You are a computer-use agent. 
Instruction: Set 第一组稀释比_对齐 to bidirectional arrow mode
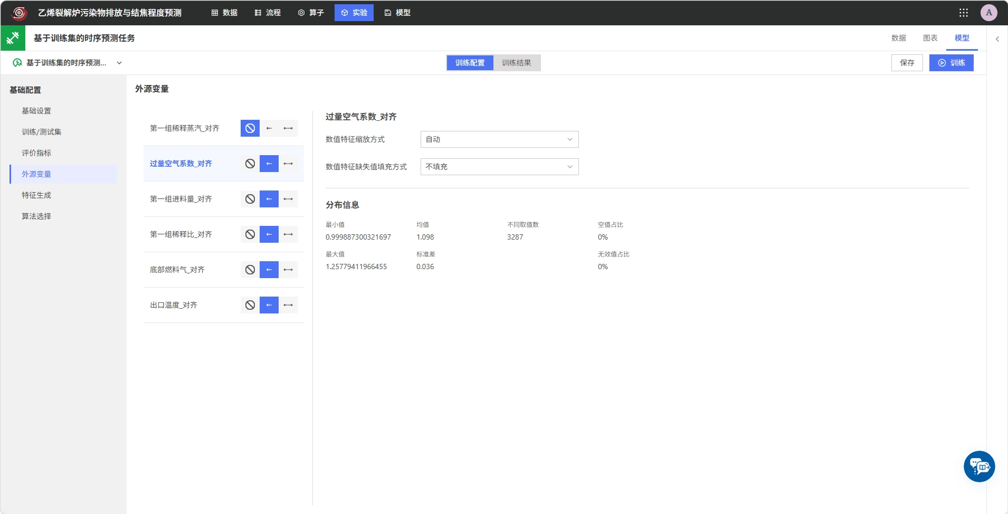pyautogui.click(x=288, y=234)
